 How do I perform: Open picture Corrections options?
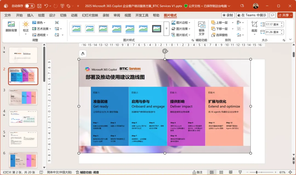coord(26,28)
